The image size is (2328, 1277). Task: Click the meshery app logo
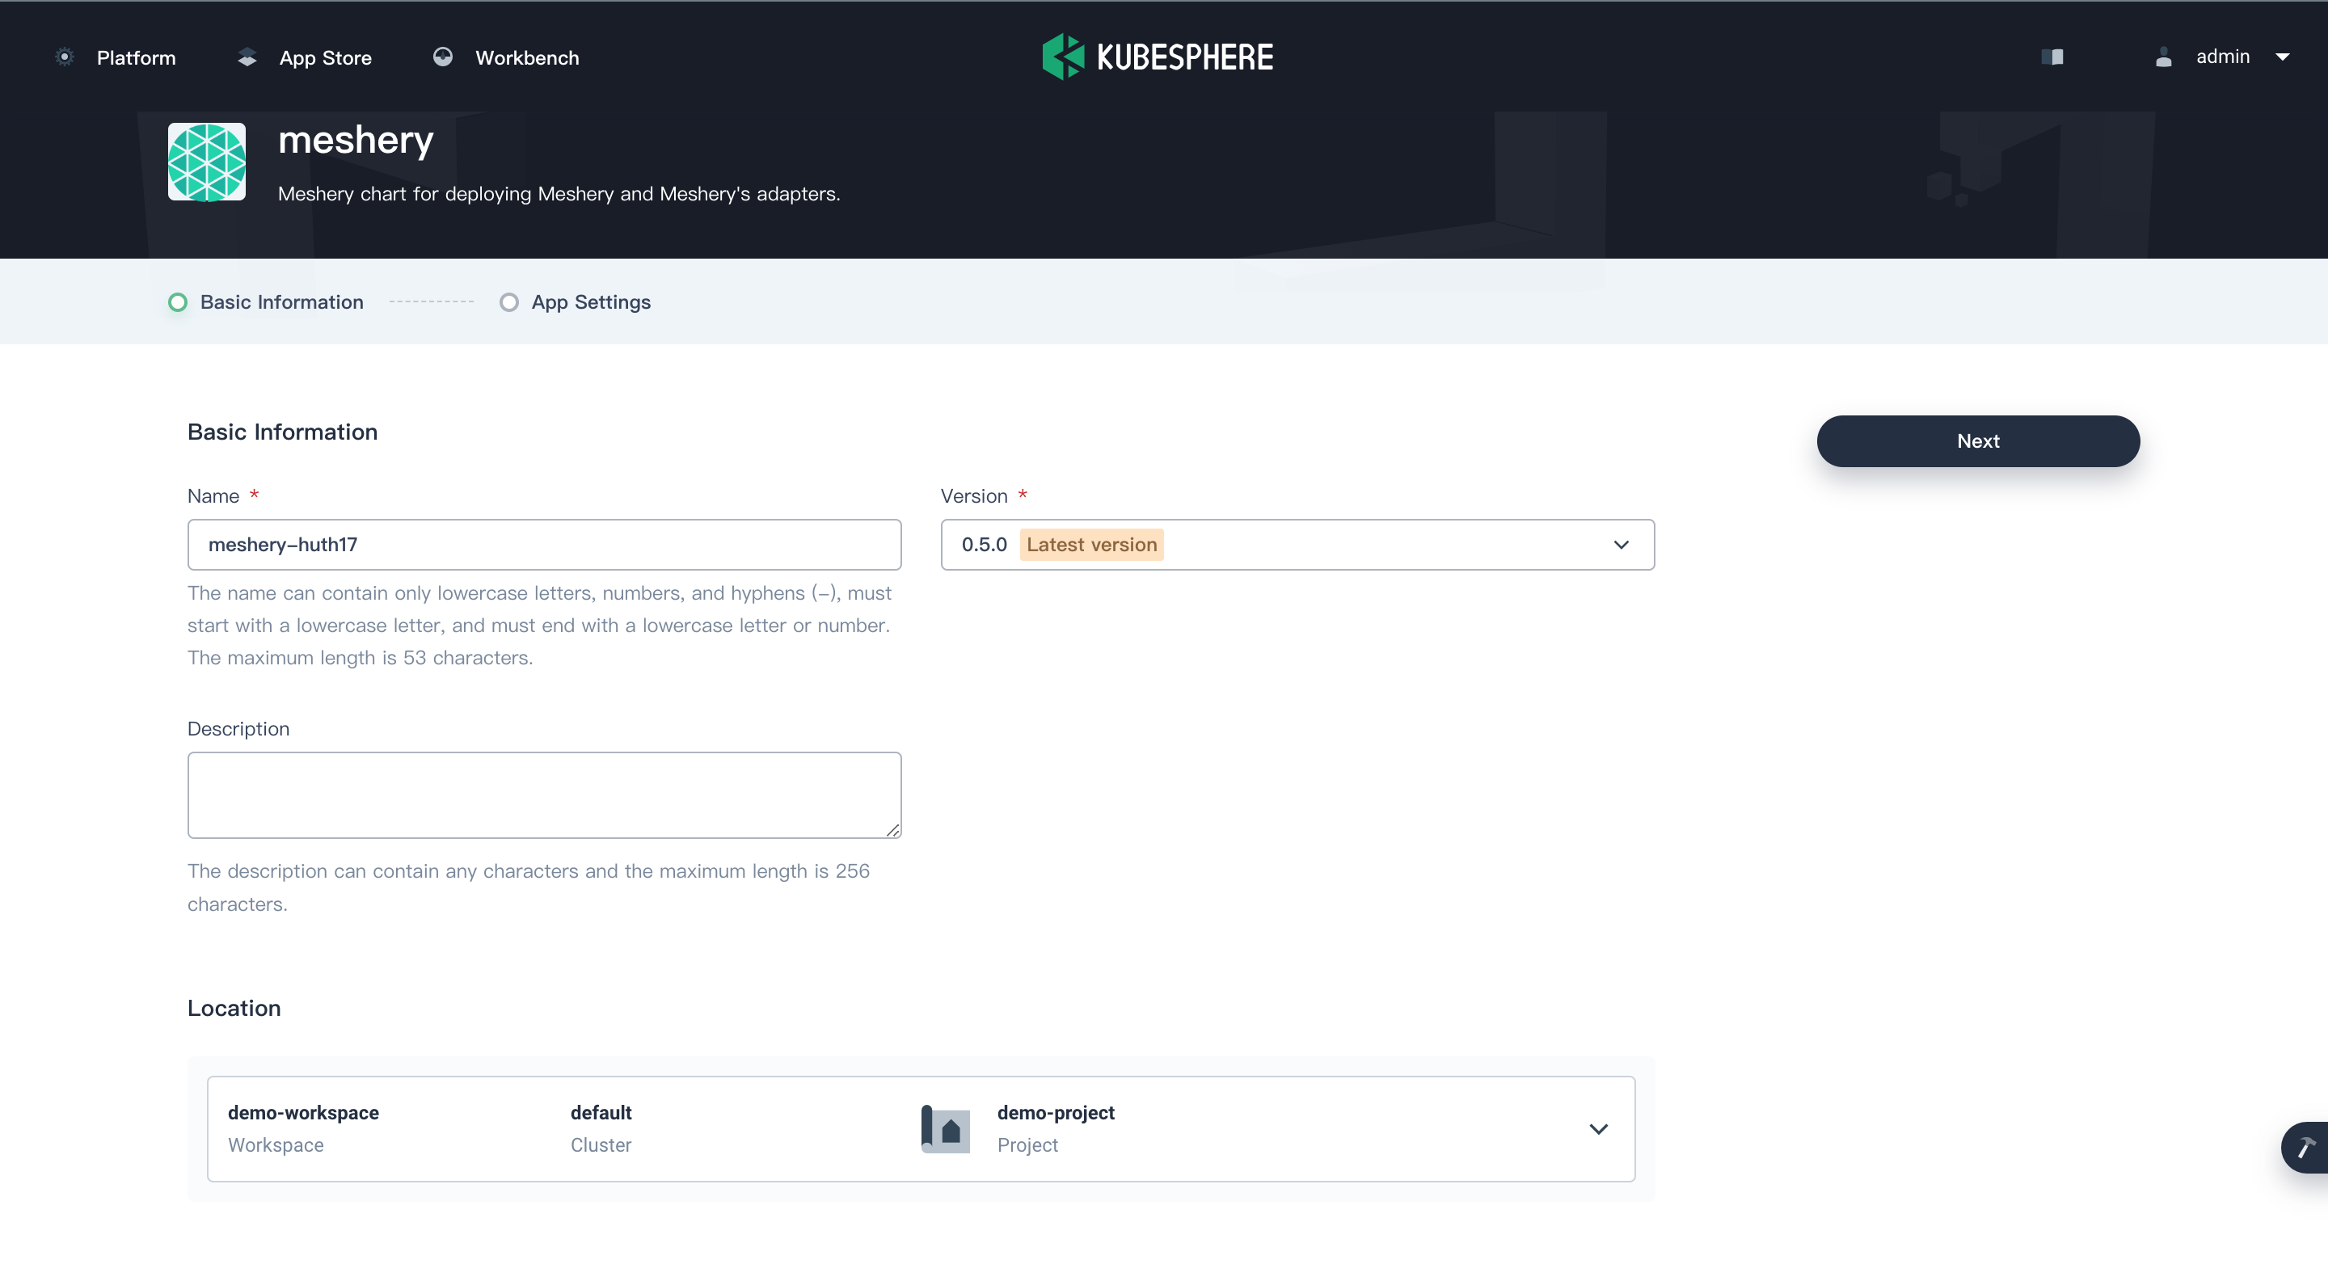(207, 162)
